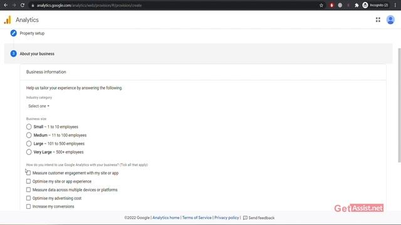Open the Extensions puzzle-piece menu
The width and height of the screenshot is (401, 225).
tap(357, 6)
